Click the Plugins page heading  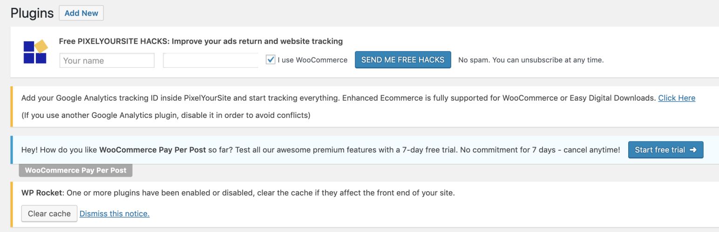coord(32,13)
